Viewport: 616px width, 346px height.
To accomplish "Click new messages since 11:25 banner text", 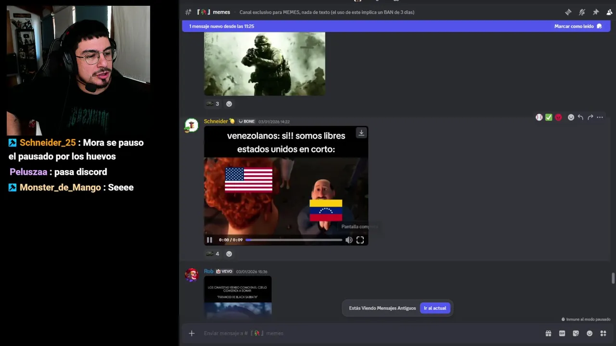I will pos(221,26).
